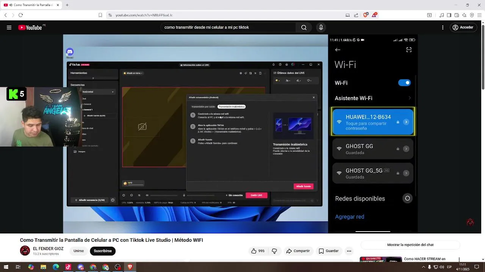Open Asistente Wi-Fi chevron row
Viewport: 485px width, 272px height.
coord(373,98)
